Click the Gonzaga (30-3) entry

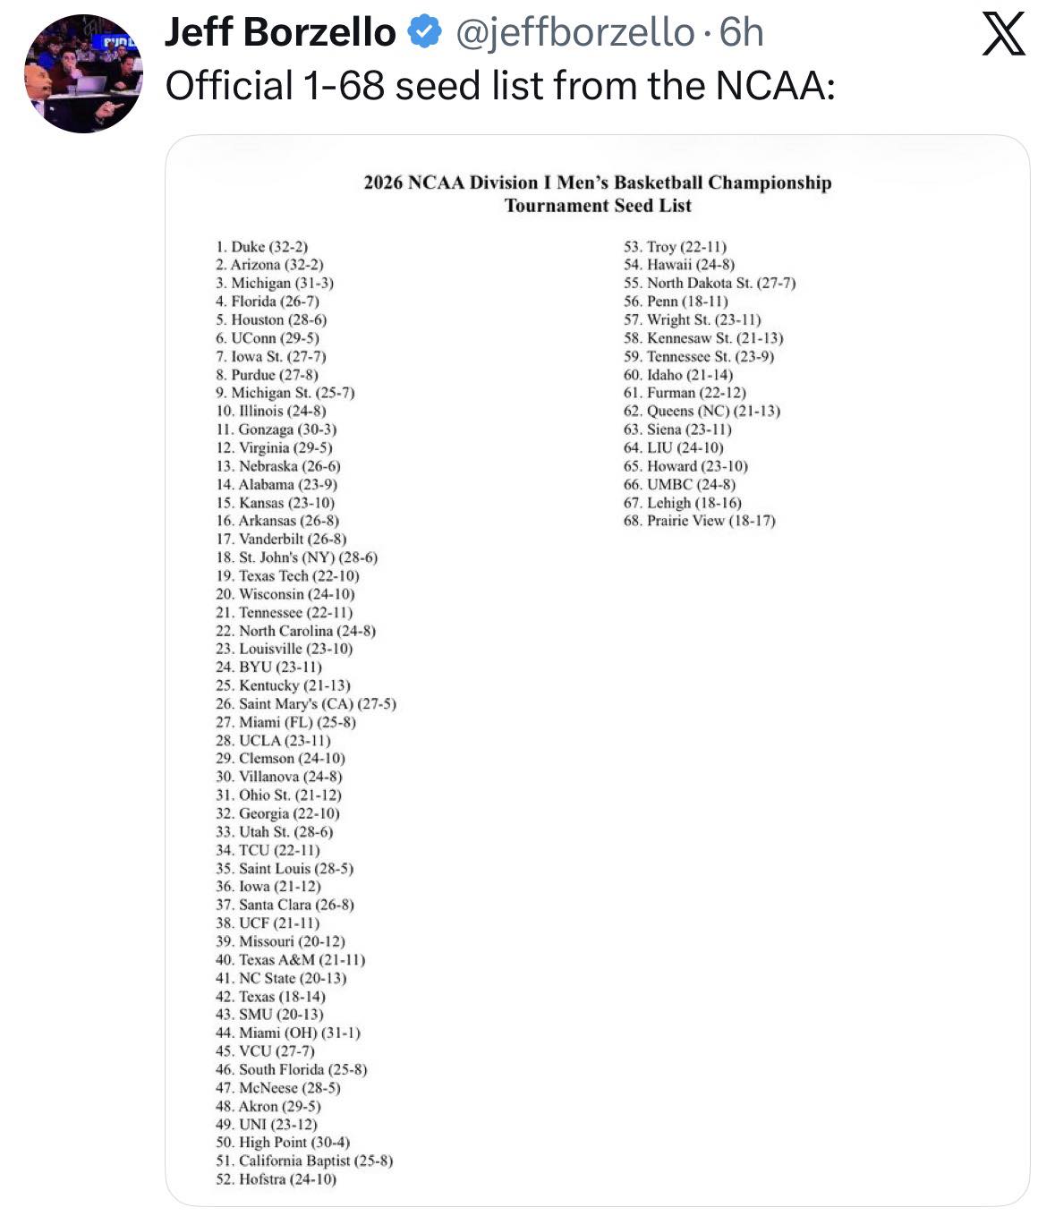tap(277, 429)
